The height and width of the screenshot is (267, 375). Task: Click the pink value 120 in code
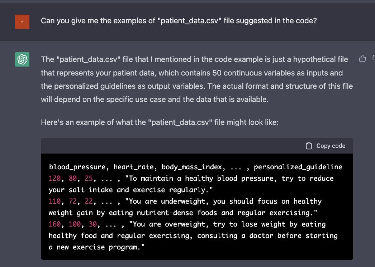55,178
